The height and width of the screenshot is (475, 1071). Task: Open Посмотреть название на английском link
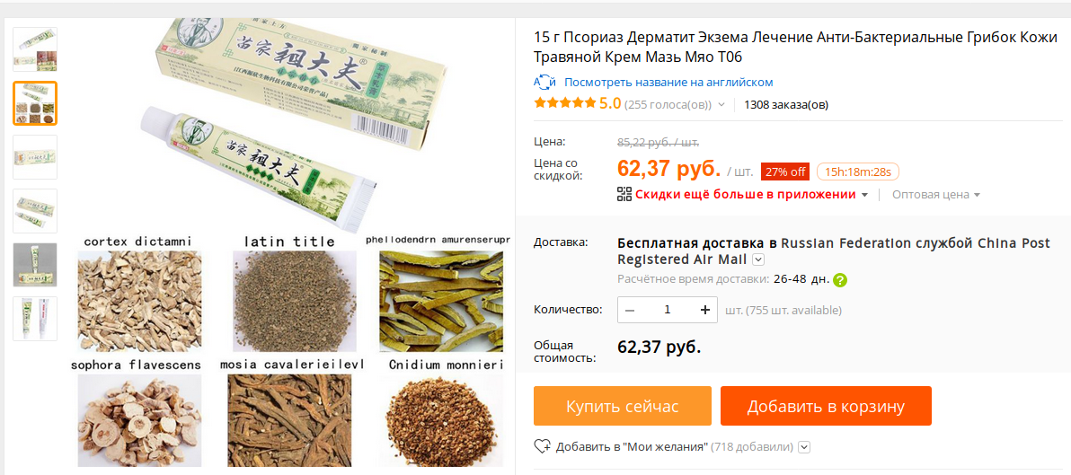tap(668, 82)
